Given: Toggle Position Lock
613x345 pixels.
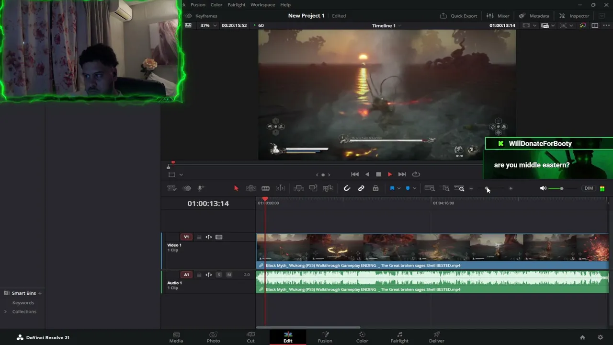Looking at the screenshot, I should [375, 188].
